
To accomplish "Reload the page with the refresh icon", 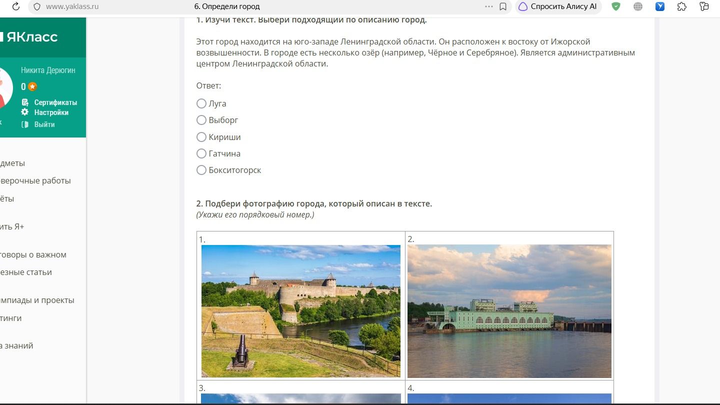I will (x=15, y=6).
